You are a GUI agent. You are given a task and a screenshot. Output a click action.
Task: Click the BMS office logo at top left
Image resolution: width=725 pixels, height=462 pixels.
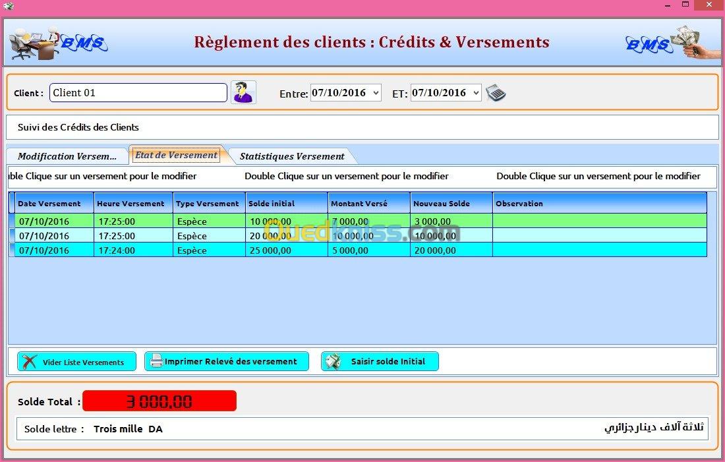58,43
